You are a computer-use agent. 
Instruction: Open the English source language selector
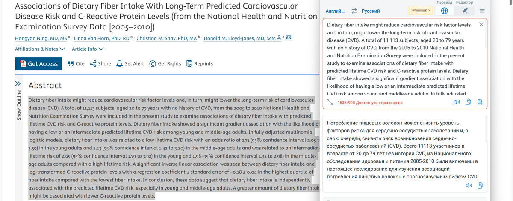click(x=336, y=11)
